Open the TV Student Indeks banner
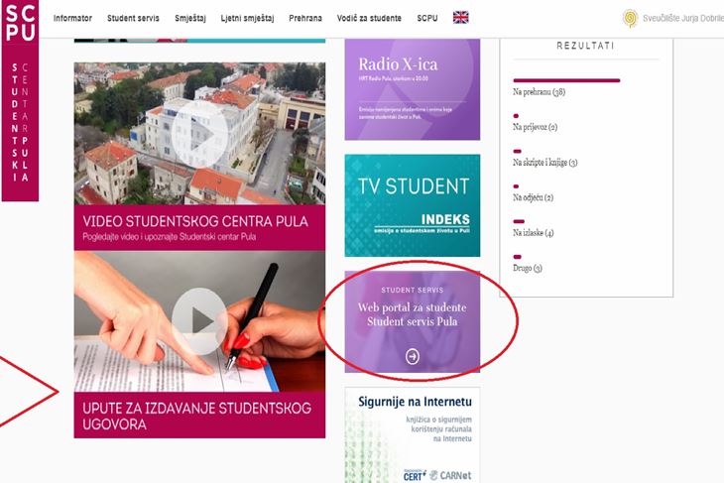The height and width of the screenshot is (483, 724). (413, 205)
